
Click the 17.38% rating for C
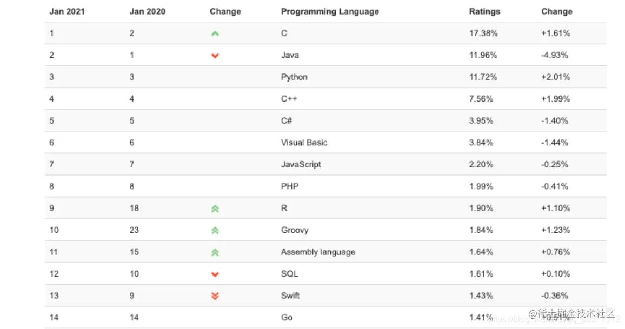[483, 33]
